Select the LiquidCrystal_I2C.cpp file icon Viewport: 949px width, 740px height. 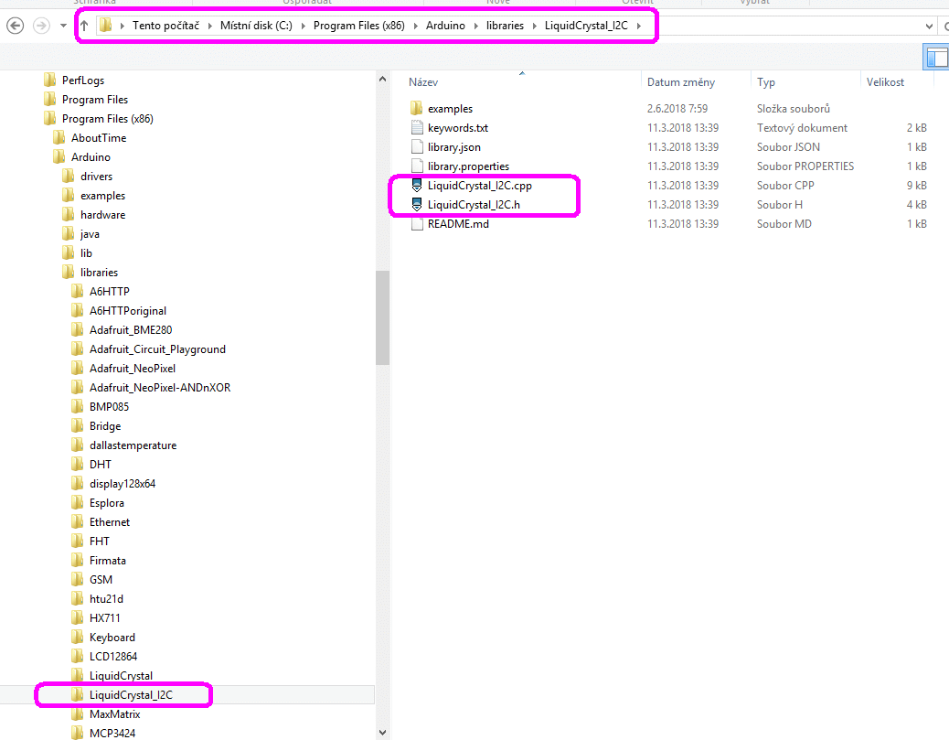coord(417,186)
